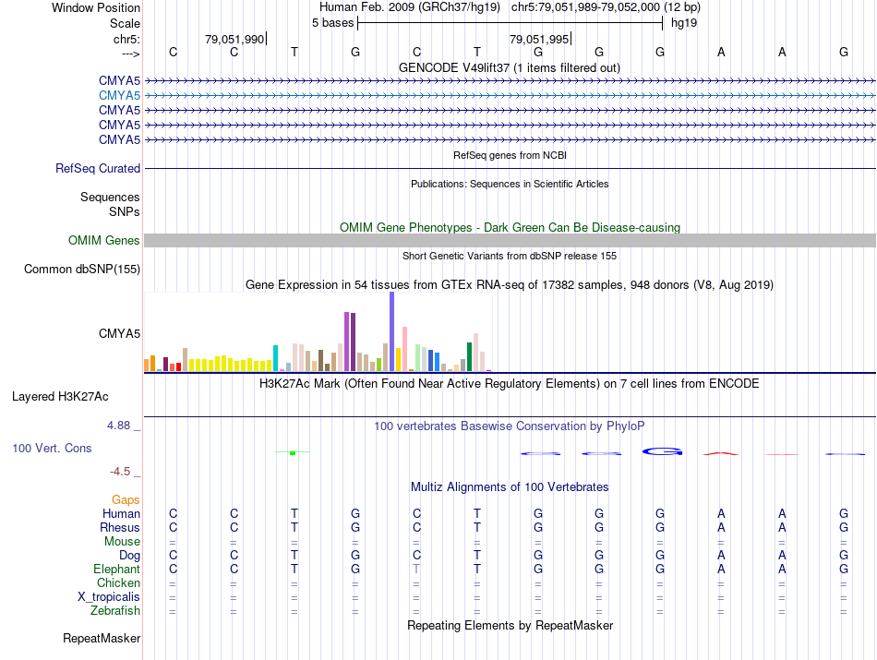Open the RepeatMasker track label
This screenshot has width=877, height=660.
click(x=102, y=638)
